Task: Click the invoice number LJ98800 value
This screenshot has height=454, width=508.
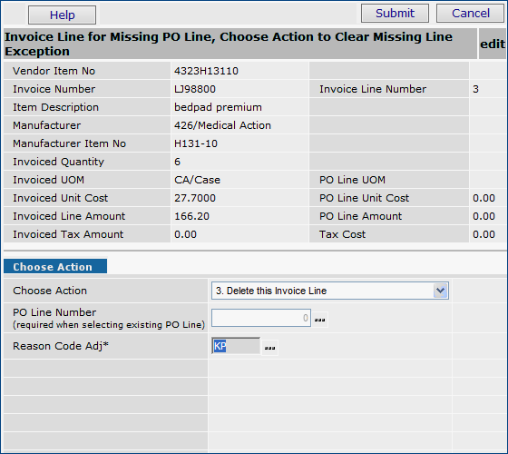Action: (x=195, y=89)
